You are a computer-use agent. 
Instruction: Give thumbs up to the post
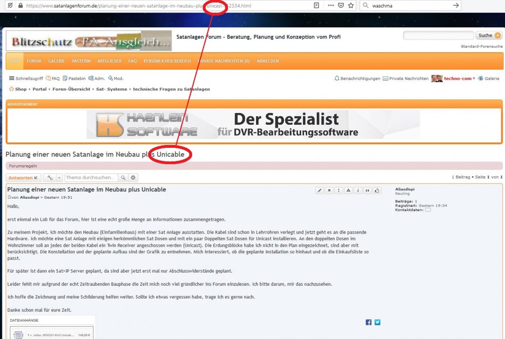pos(377,190)
